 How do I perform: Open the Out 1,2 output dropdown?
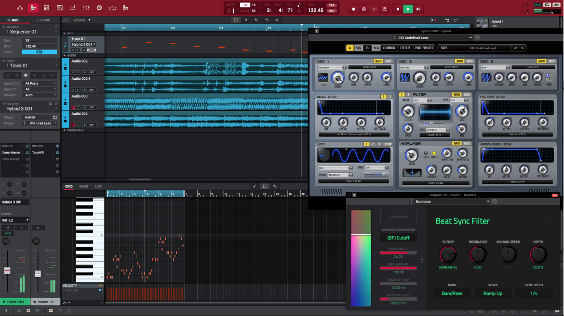tap(15, 220)
